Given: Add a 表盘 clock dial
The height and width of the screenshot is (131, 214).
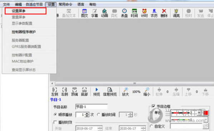Looking at the screenshot, I should tap(124, 13).
